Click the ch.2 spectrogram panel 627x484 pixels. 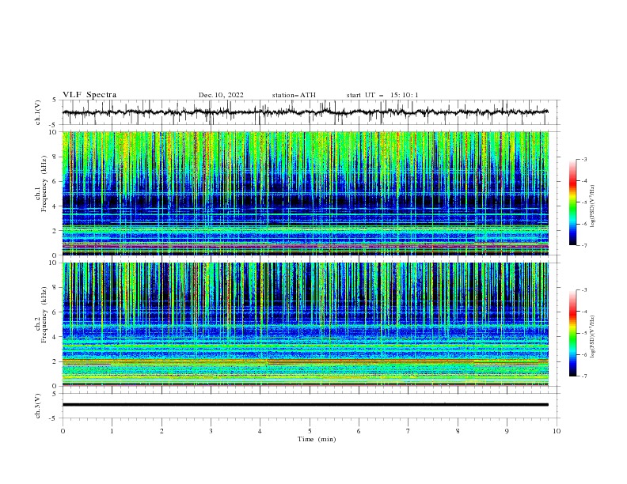[305, 324]
